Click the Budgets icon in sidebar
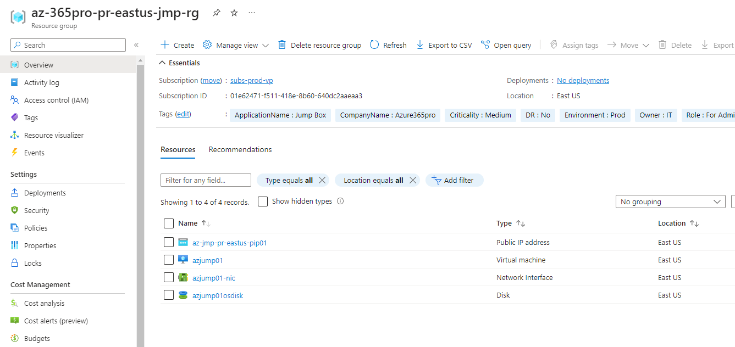 pos(15,338)
